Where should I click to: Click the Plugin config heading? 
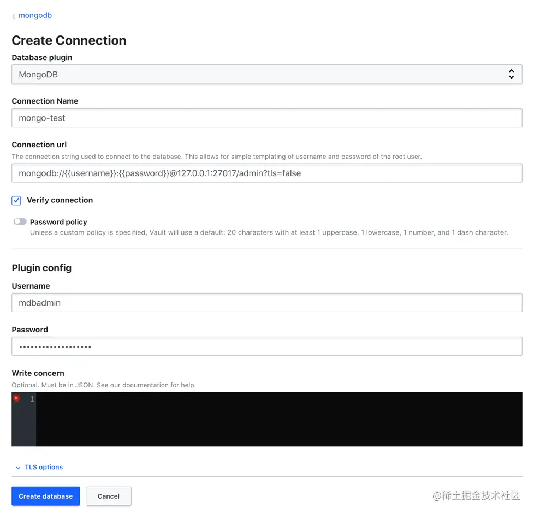[x=41, y=268]
